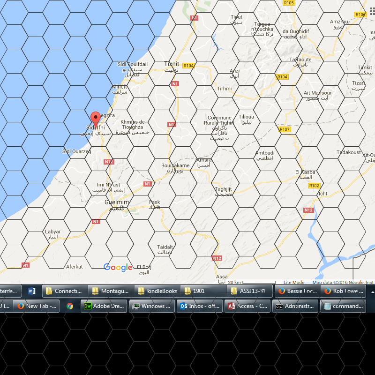This screenshot has width=375, height=375.
Task: Click the Aferkat place label
Action: pos(75,267)
